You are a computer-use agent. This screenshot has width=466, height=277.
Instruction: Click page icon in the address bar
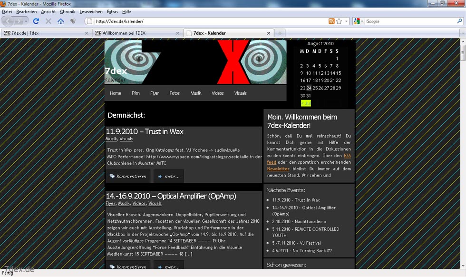point(89,21)
